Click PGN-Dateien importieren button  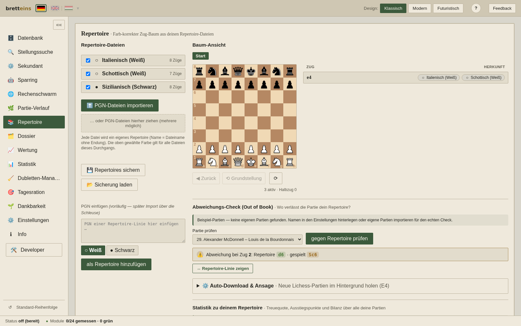pos(120,106)
